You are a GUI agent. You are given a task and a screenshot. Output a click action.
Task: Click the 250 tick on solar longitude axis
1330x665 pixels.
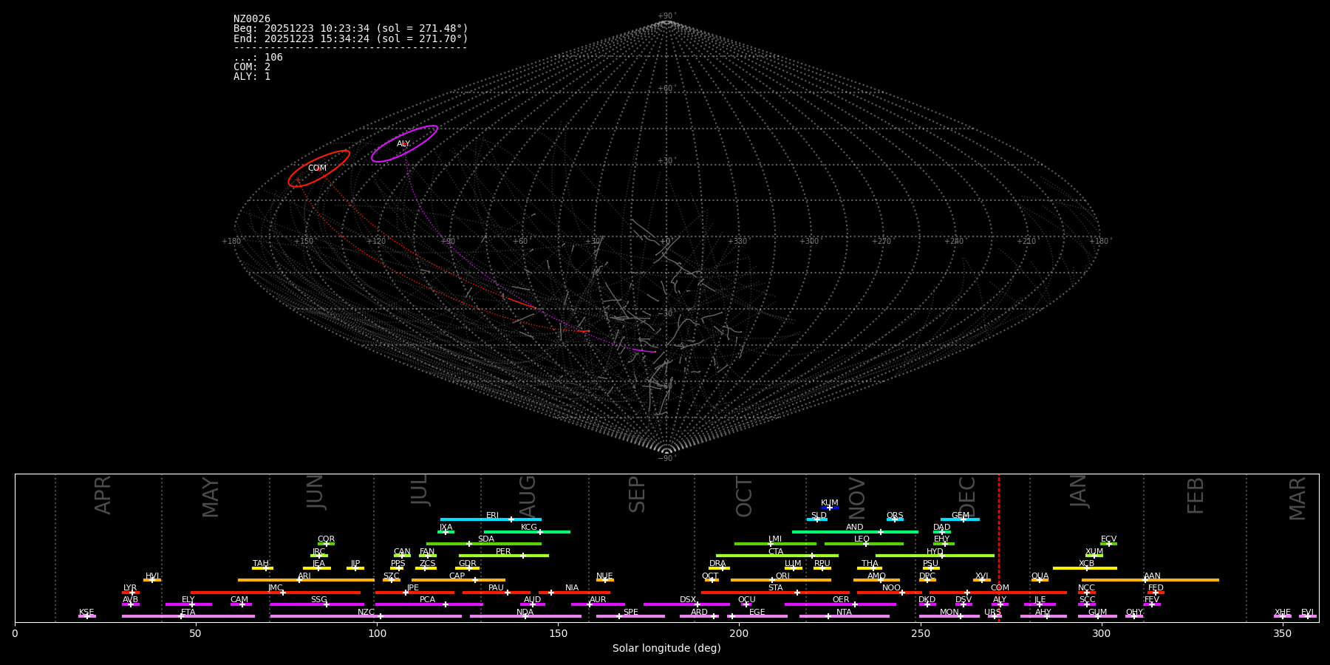[920, 633]
